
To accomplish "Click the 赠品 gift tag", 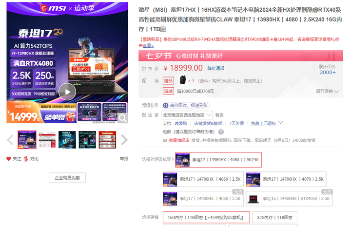I will click(x=168, y=81).
